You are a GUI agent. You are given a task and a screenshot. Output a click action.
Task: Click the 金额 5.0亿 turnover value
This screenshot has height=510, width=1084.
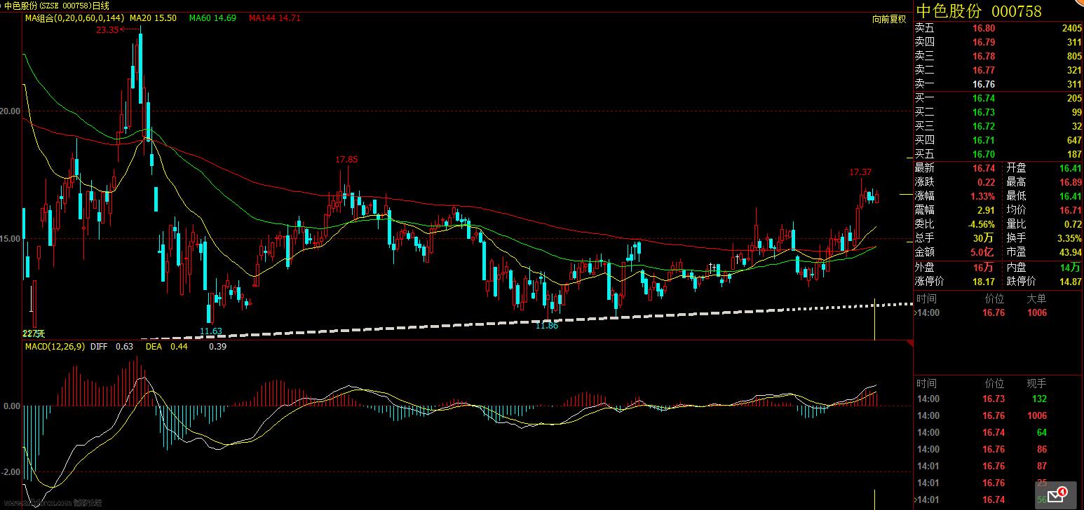[983, 252]
